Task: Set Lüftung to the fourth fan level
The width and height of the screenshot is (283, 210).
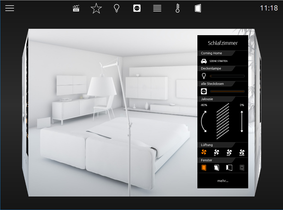Action: pos(242,152)
